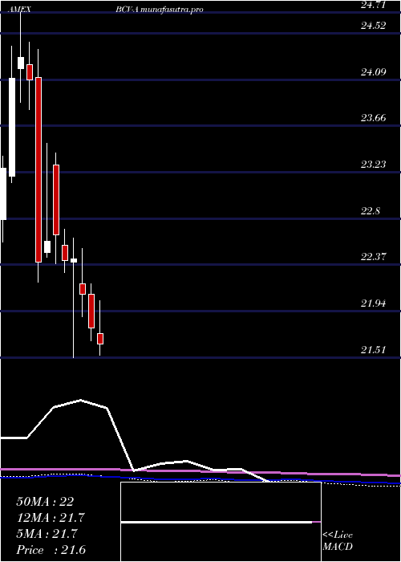Click the 22.37 price axis label
This screenshot has height=562, width=401.
pos(373,257)
